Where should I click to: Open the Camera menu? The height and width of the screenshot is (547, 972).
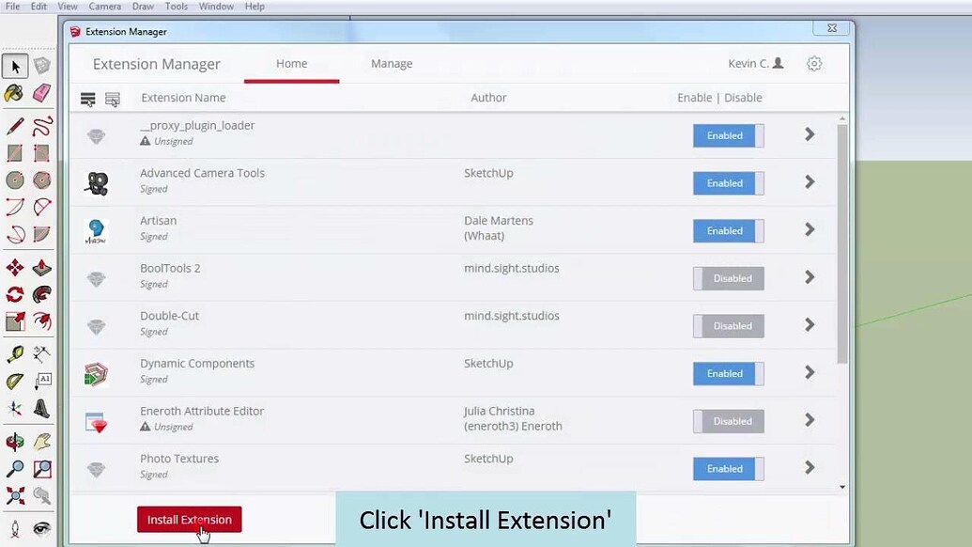[104, 6]
